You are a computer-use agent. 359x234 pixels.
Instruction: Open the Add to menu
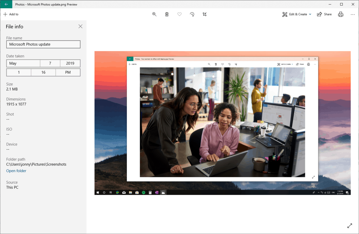tap(11, 14)
